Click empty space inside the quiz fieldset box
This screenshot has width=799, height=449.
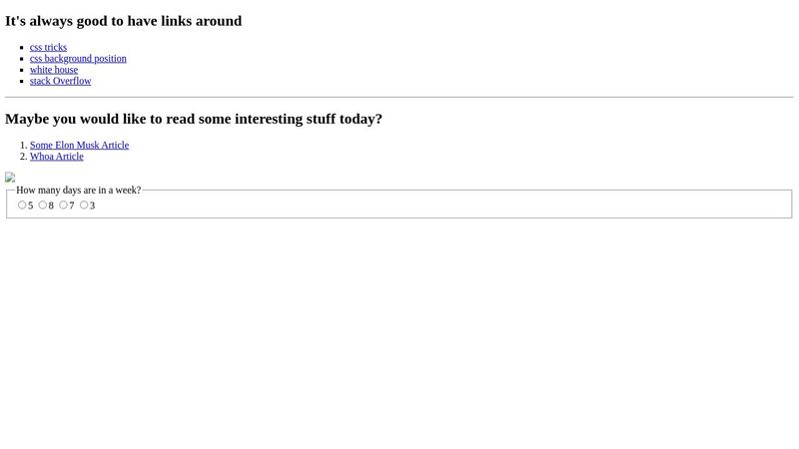click(449, 205)
